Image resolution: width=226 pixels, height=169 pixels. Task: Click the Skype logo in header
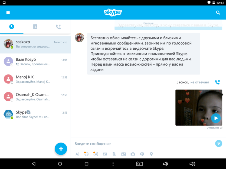click(x=113, y=12)
